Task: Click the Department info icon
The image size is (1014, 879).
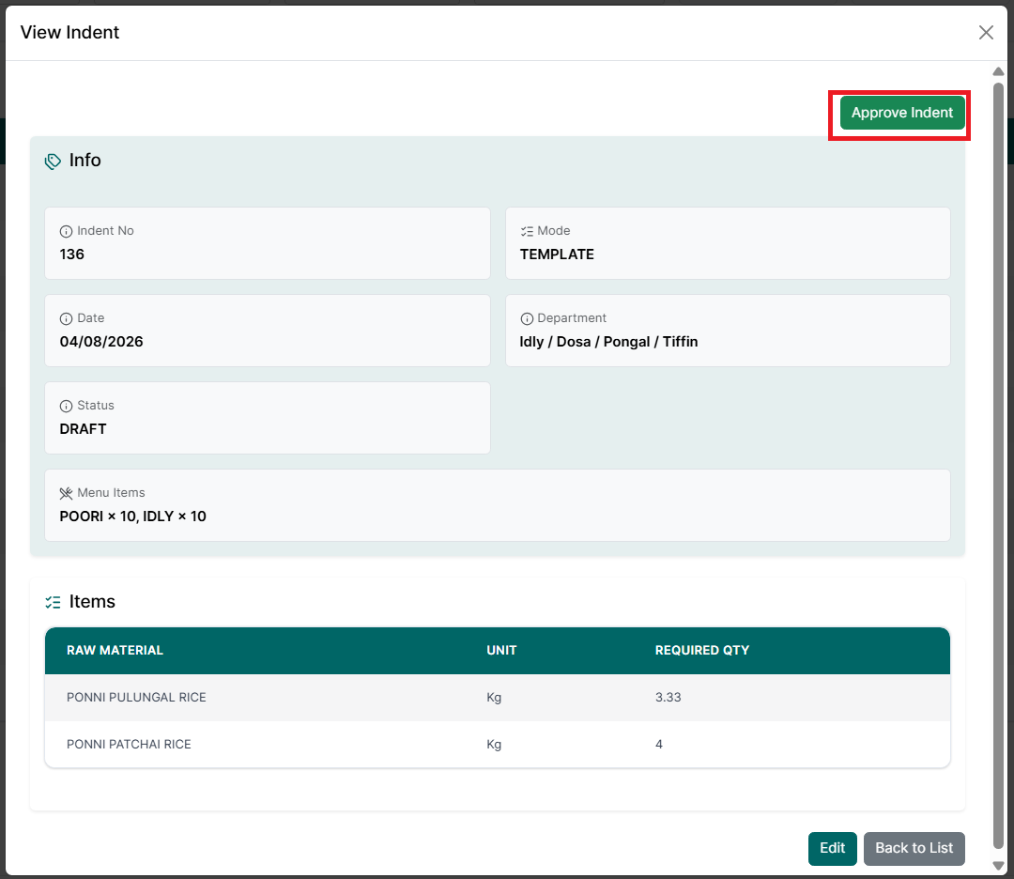Action: click(527, 318)
